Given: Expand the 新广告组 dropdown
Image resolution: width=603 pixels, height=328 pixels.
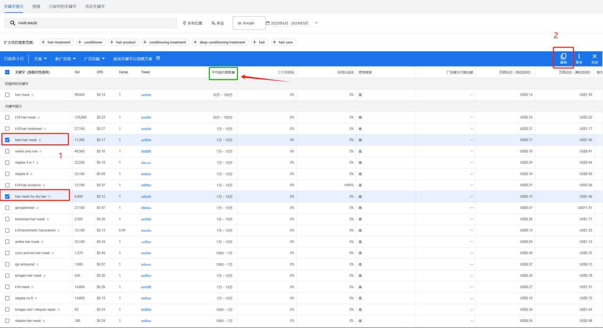Looking at the screenshot, I should point(65,59).
